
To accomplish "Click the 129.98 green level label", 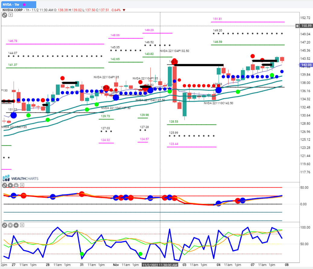I will (144, 115).
